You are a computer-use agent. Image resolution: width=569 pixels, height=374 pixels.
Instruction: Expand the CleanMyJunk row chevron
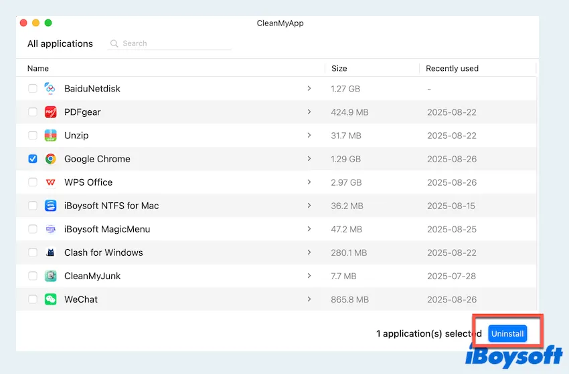[309, 276]
